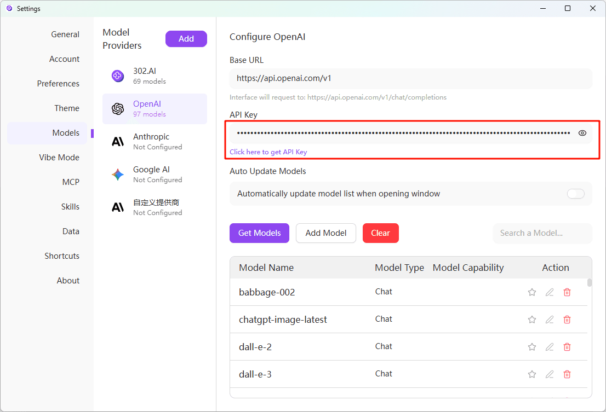Go to Shortcuts settings

pos(62,256)
